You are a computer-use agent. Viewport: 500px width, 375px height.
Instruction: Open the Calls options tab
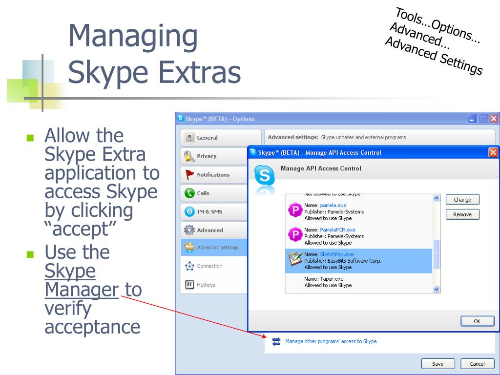[214, 193]
